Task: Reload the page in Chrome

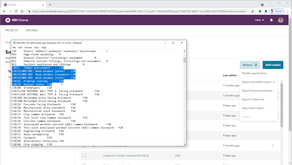Action: (x=16, y=11)
